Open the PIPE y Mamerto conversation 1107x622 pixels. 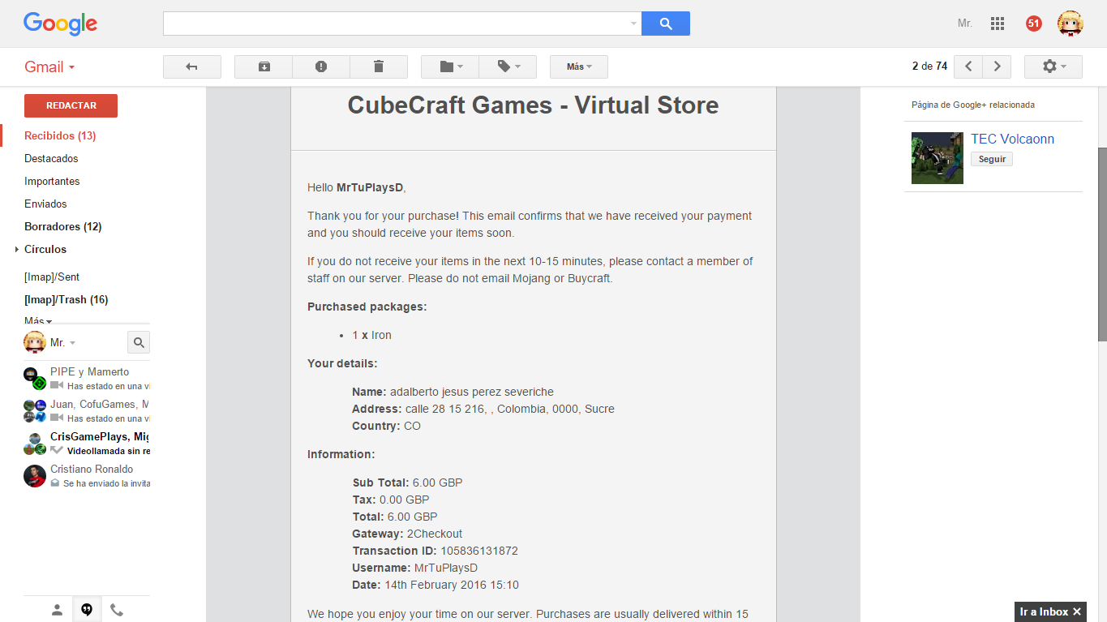(x=86, y=379)
